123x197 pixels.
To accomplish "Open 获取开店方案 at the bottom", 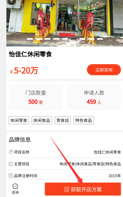I will [83, 189].
